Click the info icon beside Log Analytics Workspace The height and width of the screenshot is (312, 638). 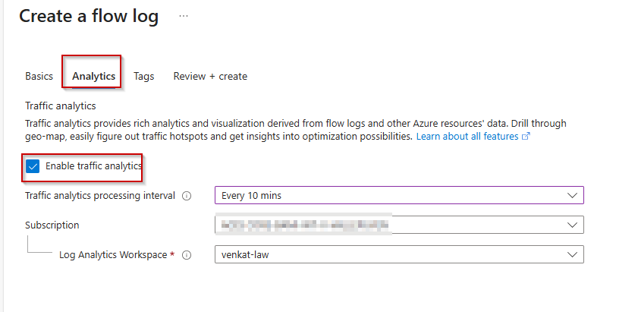(x=187, y=255)
